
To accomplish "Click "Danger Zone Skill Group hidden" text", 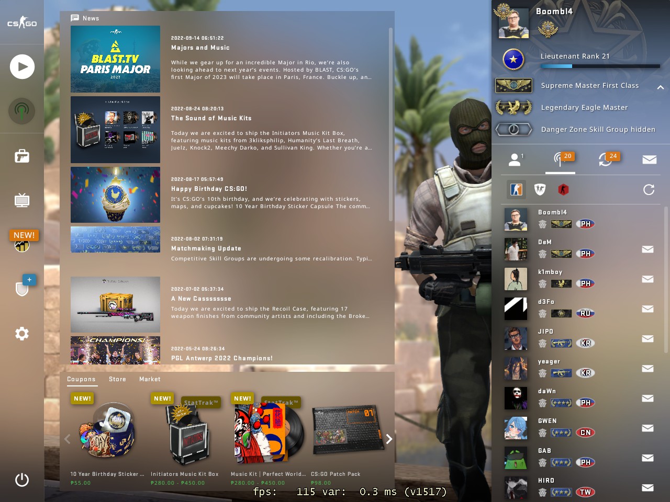I will coord(598,129).
